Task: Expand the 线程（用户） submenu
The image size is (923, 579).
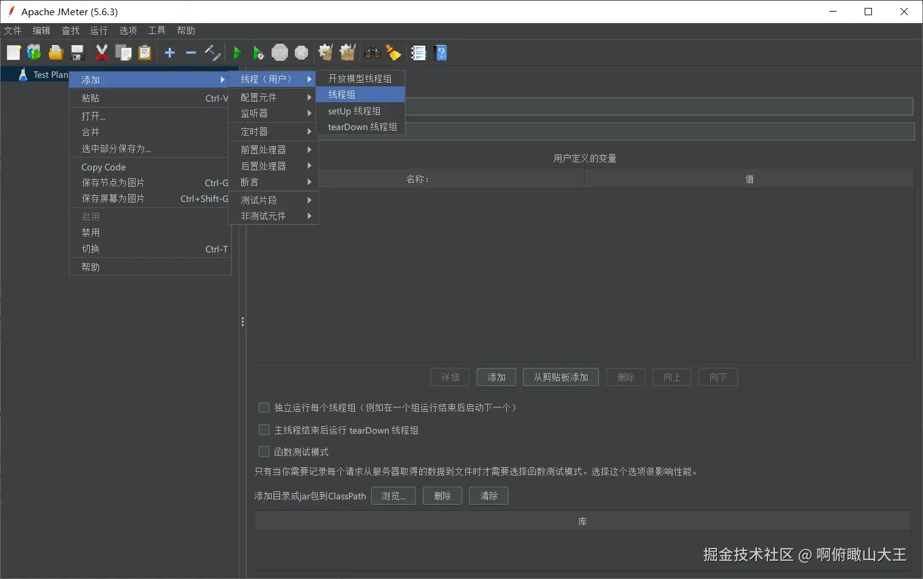Action: [x=273, y=79]
